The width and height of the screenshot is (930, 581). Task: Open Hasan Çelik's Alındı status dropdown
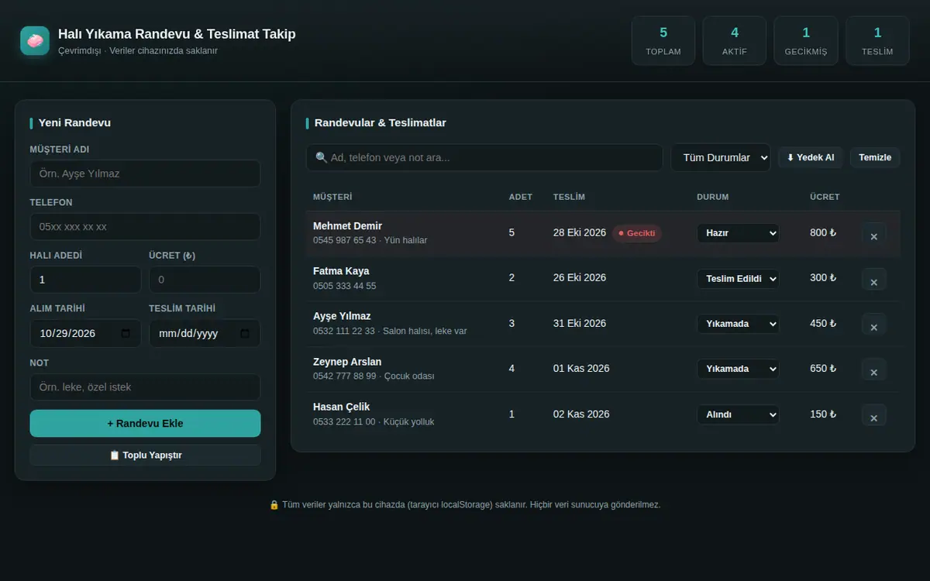[738, 414]
